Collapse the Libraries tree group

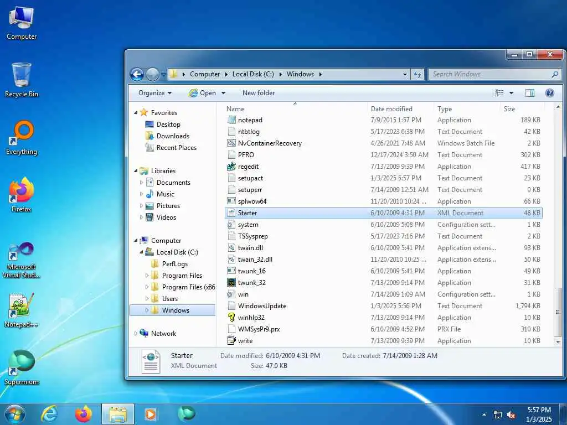click(x=136, y=171)
